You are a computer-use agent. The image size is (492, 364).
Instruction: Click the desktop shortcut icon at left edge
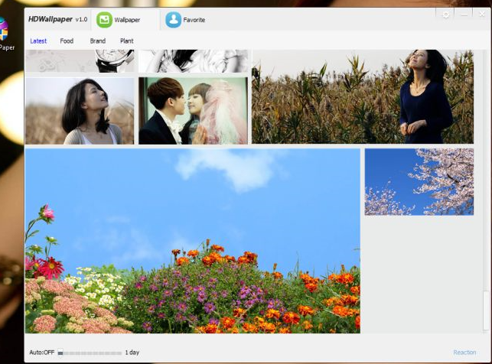(x=4, y=32)
